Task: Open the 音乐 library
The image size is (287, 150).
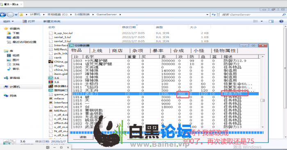Action: pyautogui.click(x=16, y=69)
